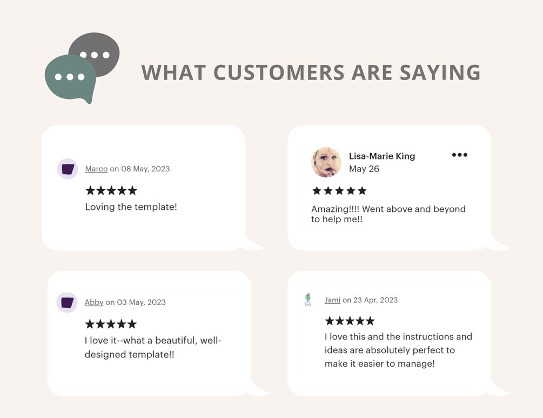Viewport: 543px width, 418px height.
Task: Click the "What Customers Are Saying" heading
Action: pyautogui.click(x=311, y=72)
